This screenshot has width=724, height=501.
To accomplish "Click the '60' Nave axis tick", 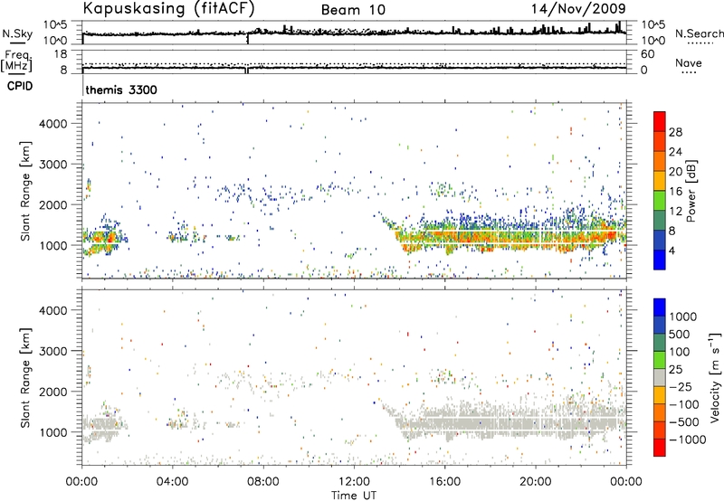I will [x=648, y=54].
